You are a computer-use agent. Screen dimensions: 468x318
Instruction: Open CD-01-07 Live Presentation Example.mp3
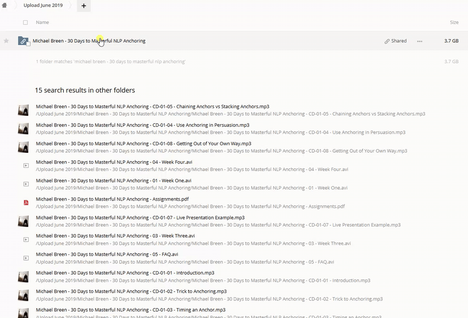coord(140,218)
